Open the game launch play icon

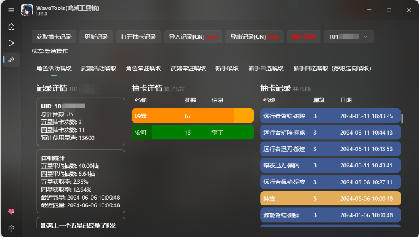(x=11, y=43)
